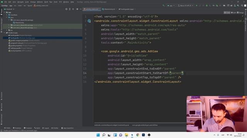The height and width of the screenshot is (138, 247).
Task: Open the Windows Start menu
Action: coord(98,135)
